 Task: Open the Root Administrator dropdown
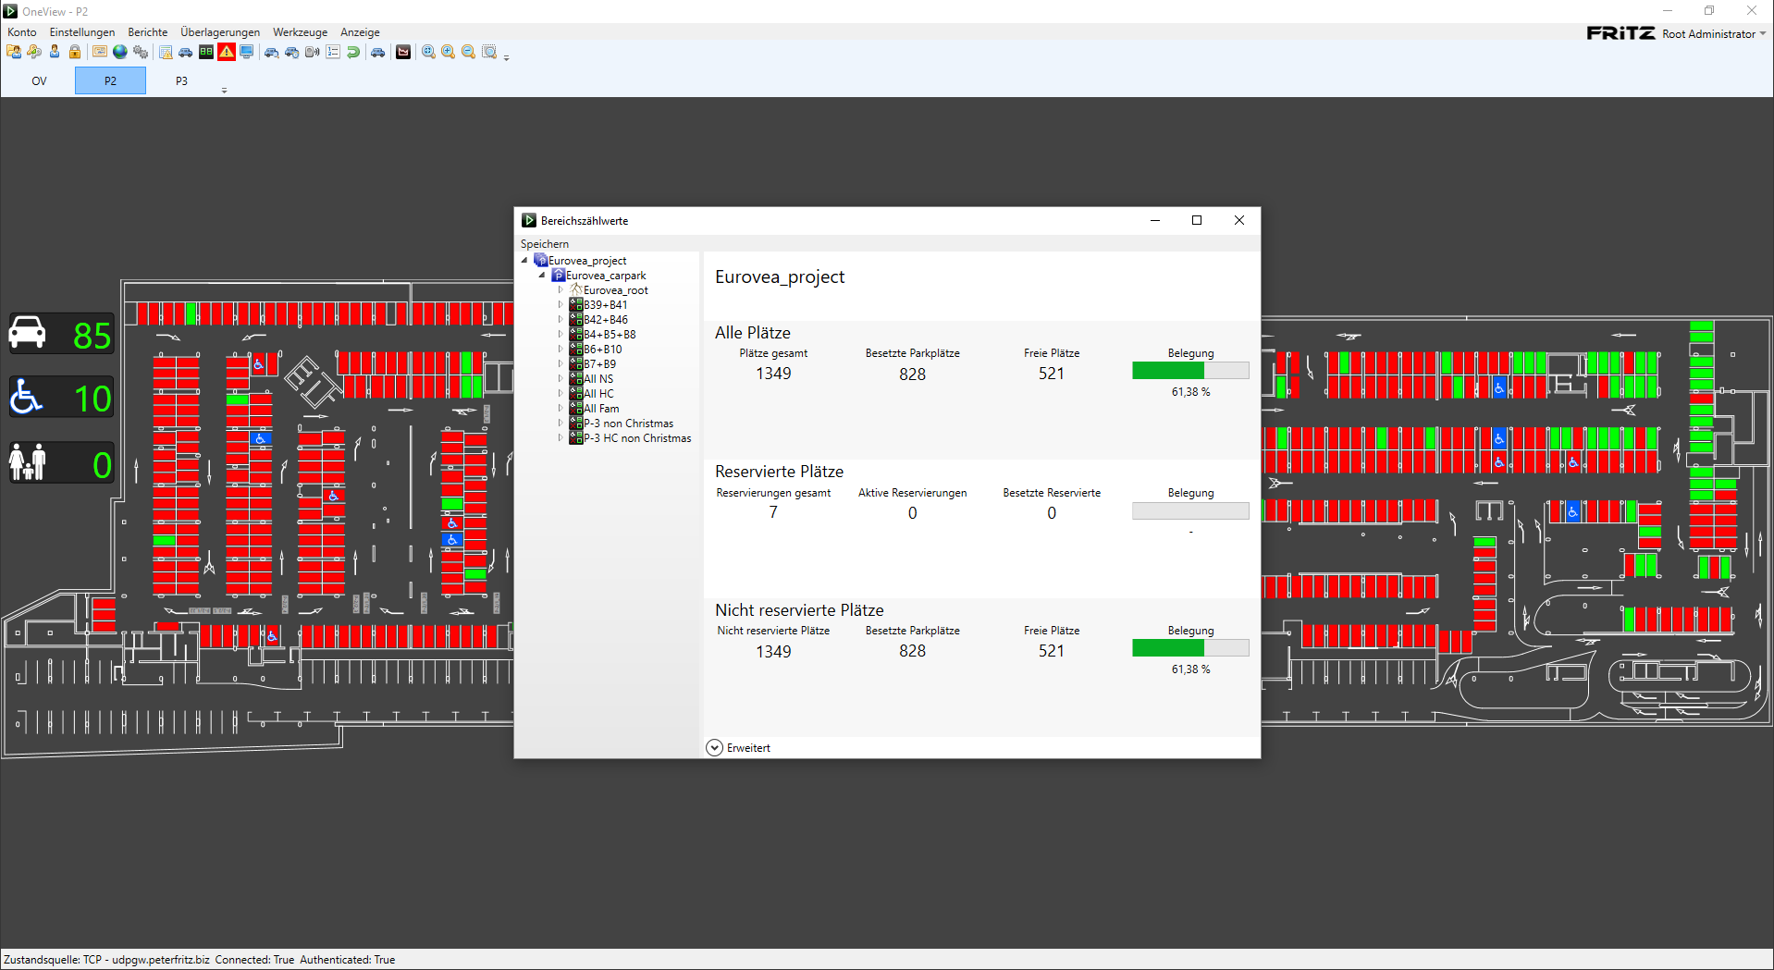tap(1714, 33)
